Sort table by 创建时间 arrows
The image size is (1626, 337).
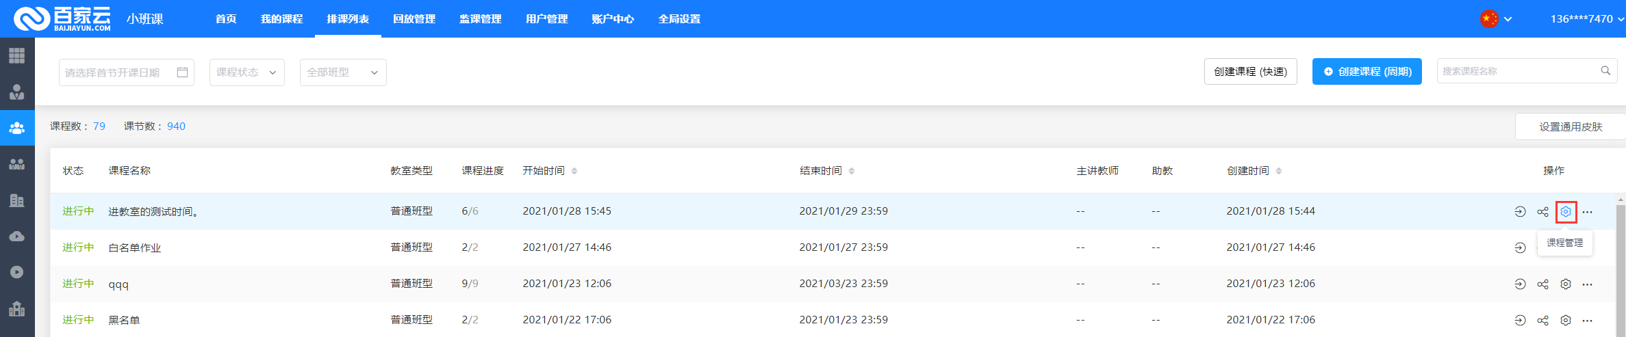tap(1279, 171)
